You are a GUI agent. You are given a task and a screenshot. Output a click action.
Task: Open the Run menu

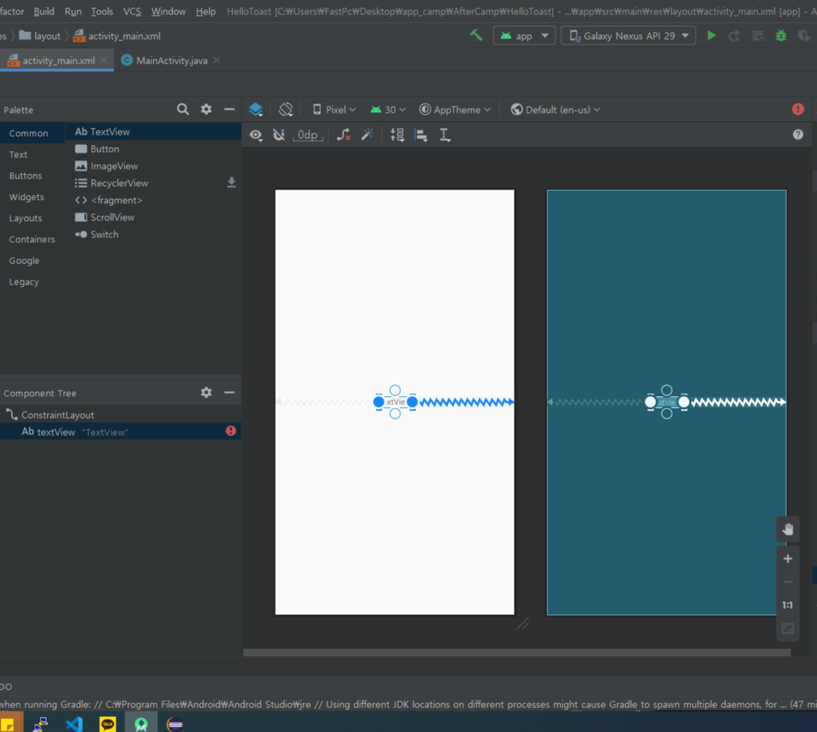[73, 11]
